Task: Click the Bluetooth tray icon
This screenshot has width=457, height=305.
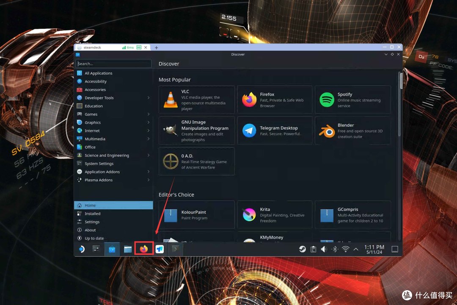Action: coord(335,249)
